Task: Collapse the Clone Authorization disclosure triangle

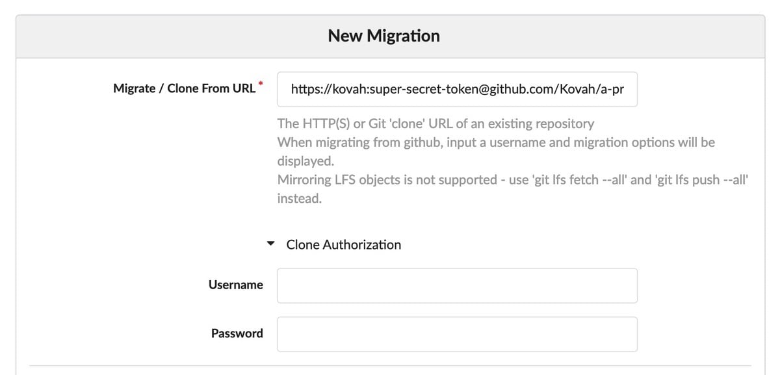Action: [x=271, y=245]
